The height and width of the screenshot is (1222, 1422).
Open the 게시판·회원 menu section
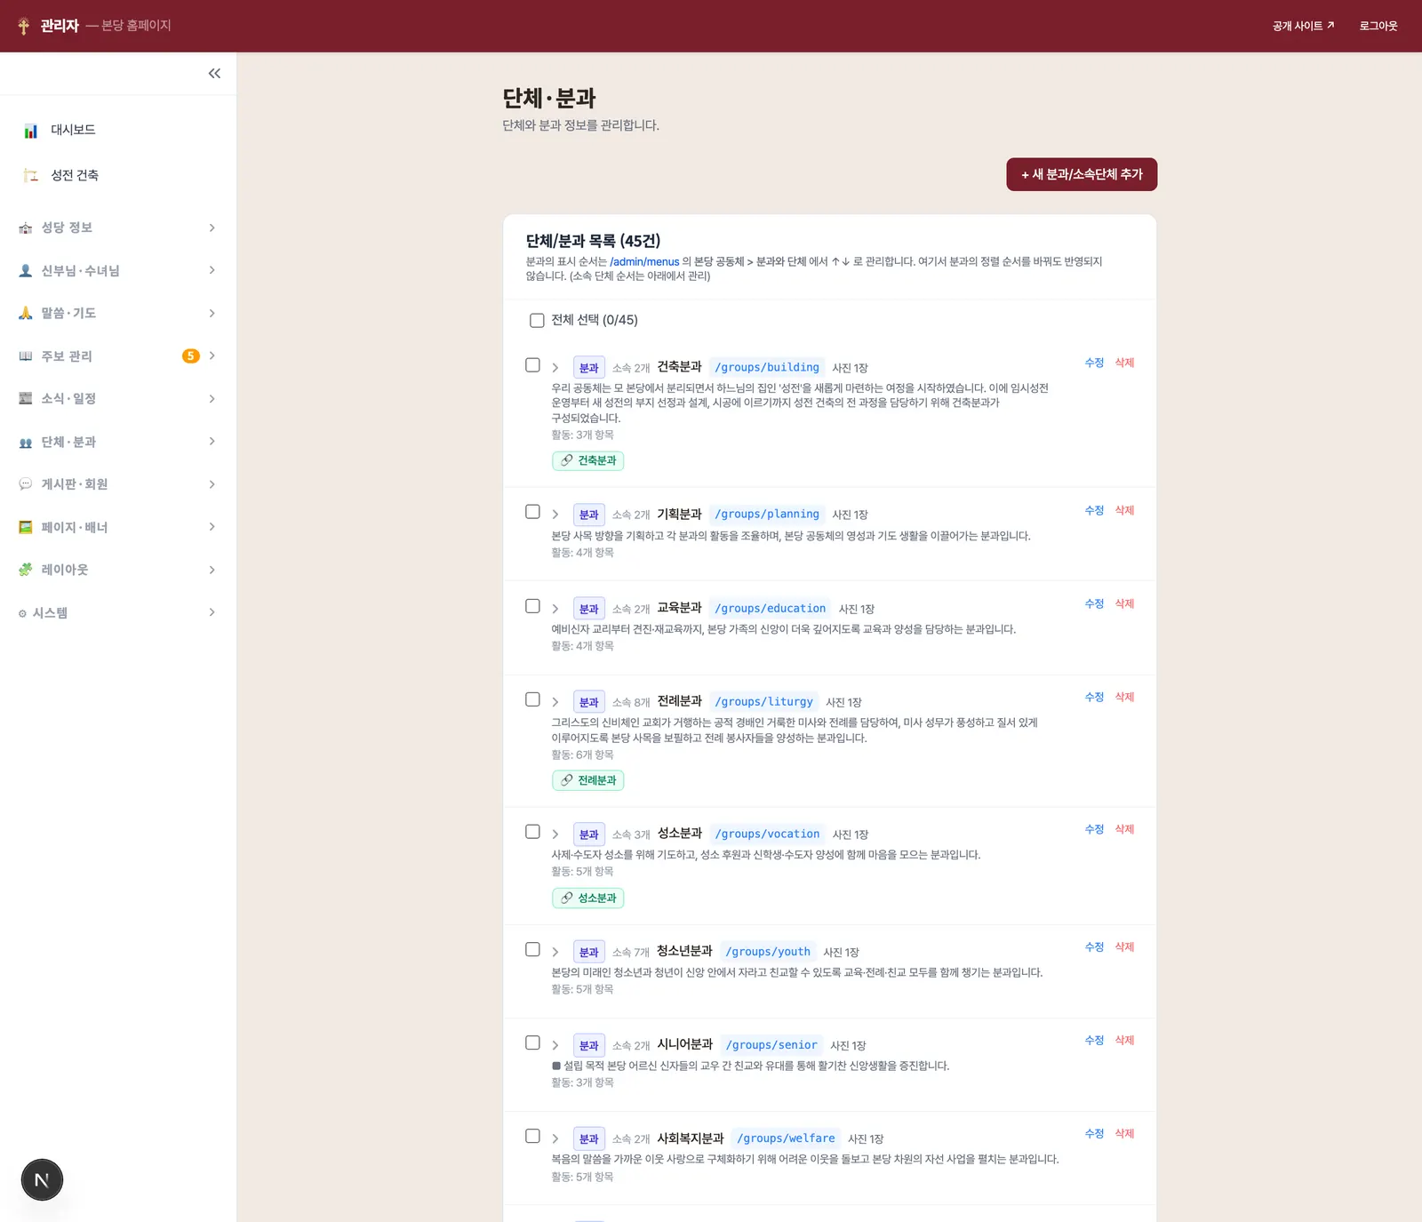pos(118,484)
